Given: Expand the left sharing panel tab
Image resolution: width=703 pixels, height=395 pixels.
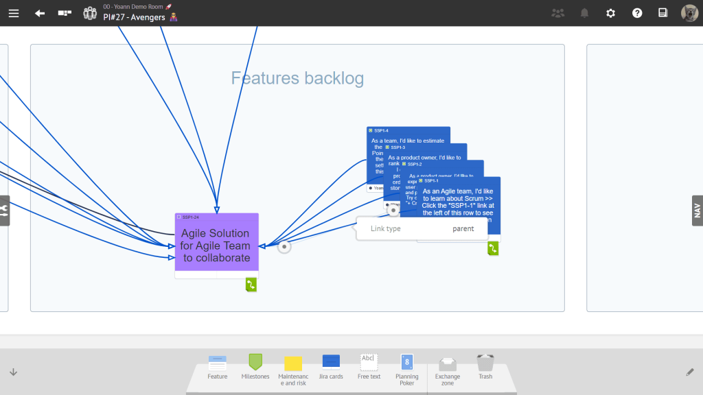Looking at the screenshot, I should point(5,211).
